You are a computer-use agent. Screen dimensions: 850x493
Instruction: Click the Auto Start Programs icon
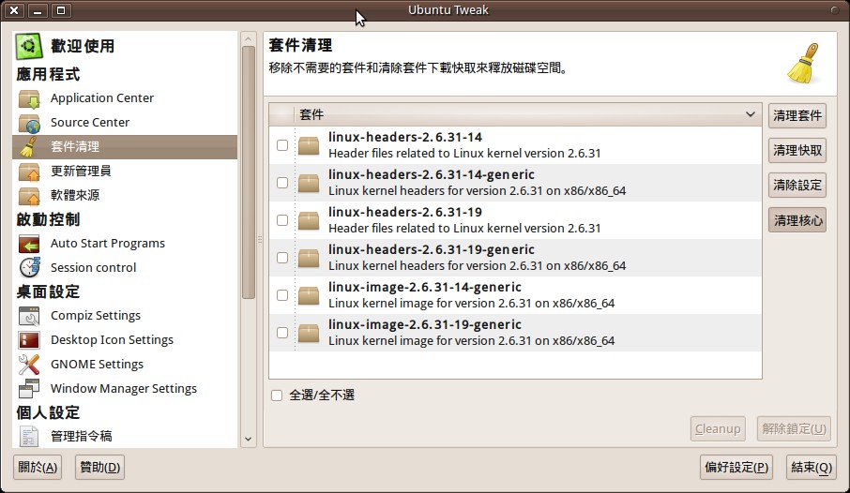[29, 244]
